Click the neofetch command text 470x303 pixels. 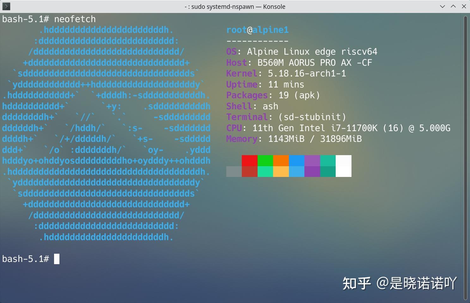(x=75, y=19)
